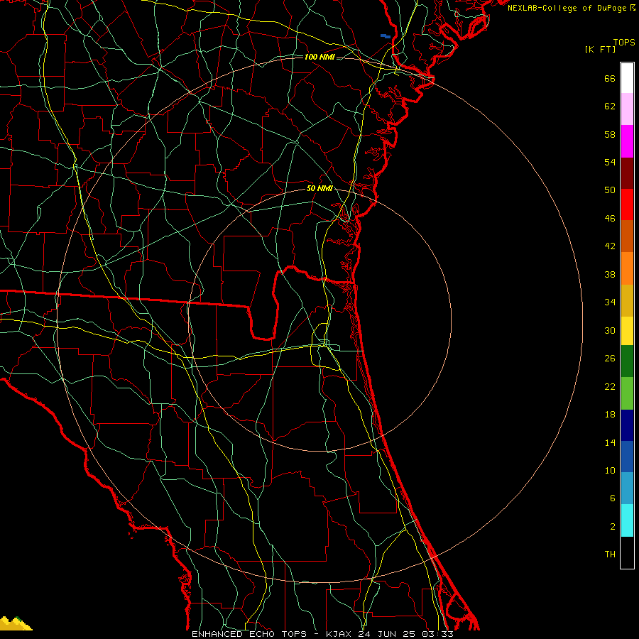Click the "14" legend value
639x639 pixels.
point(610,442)
